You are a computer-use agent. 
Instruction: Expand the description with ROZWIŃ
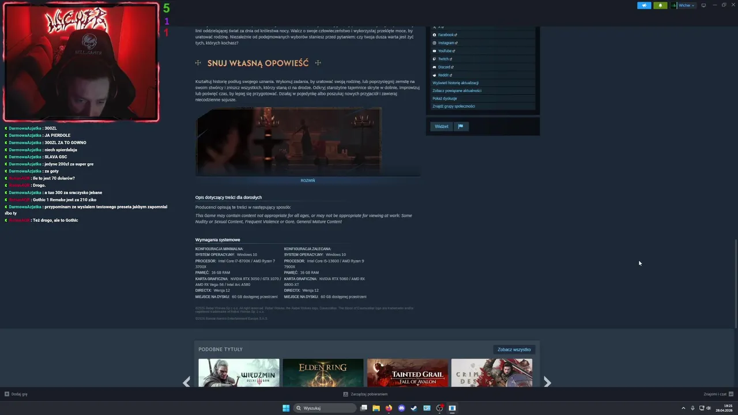click(x=308, y=180)
